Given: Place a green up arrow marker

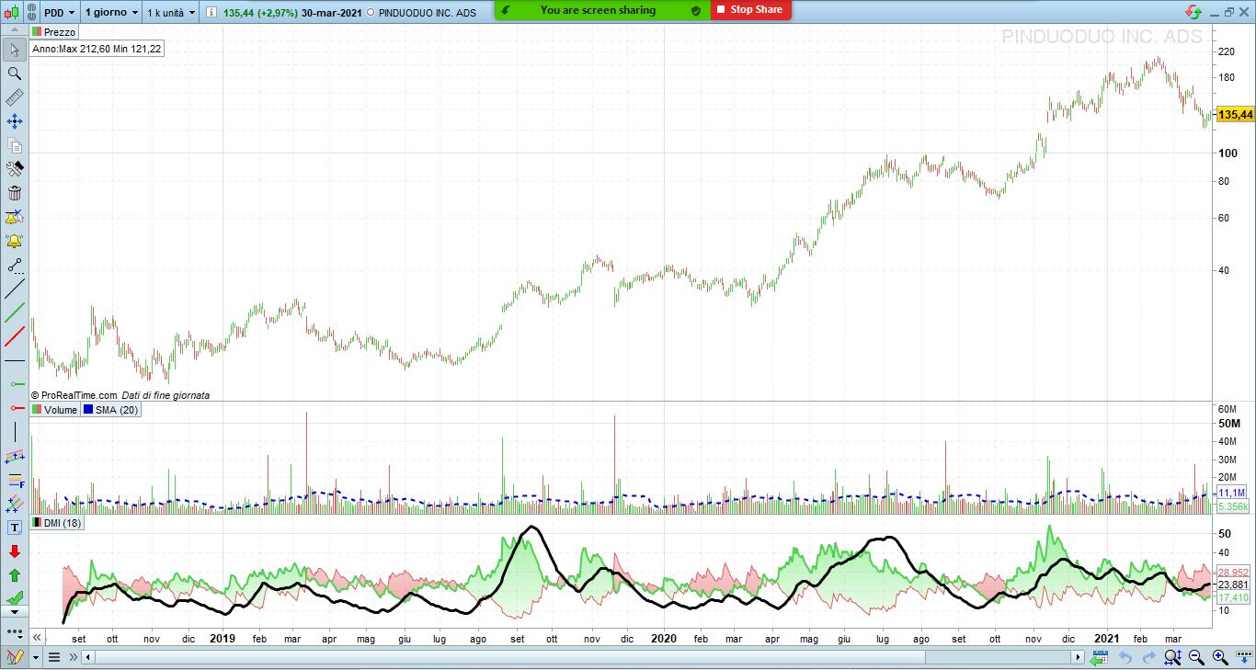Looking at the screenshot, I should click(15, 575).
